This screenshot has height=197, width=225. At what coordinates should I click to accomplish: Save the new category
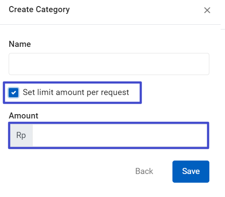coord(191,171)
